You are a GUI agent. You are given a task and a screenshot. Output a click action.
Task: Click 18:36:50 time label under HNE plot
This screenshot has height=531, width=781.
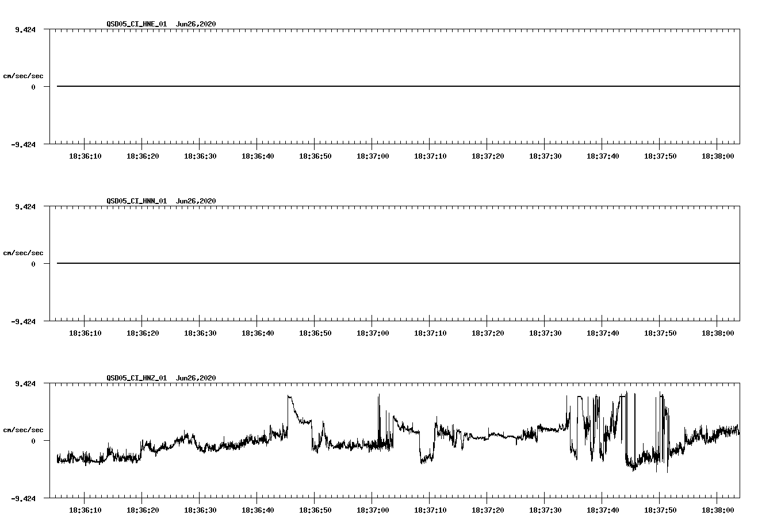tap(315, 156)
